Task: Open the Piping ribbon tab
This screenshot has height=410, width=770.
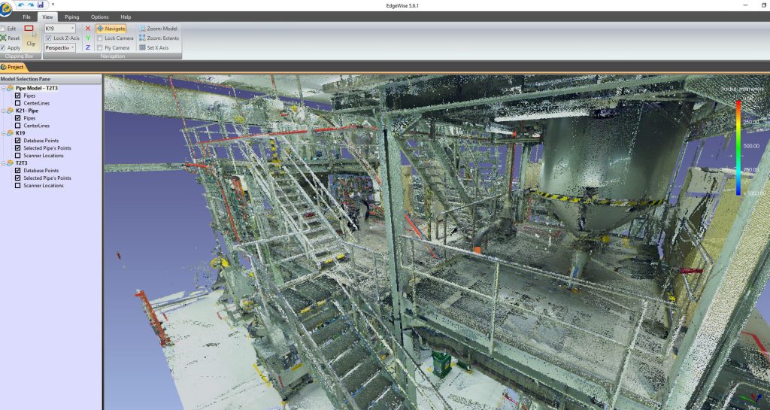Action: point(71,17)
